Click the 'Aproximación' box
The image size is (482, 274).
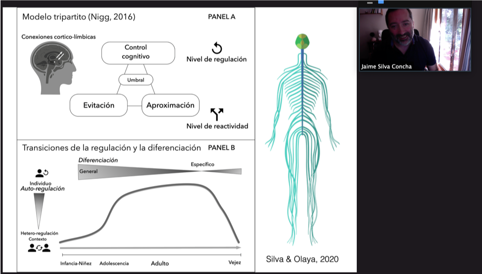171,105
